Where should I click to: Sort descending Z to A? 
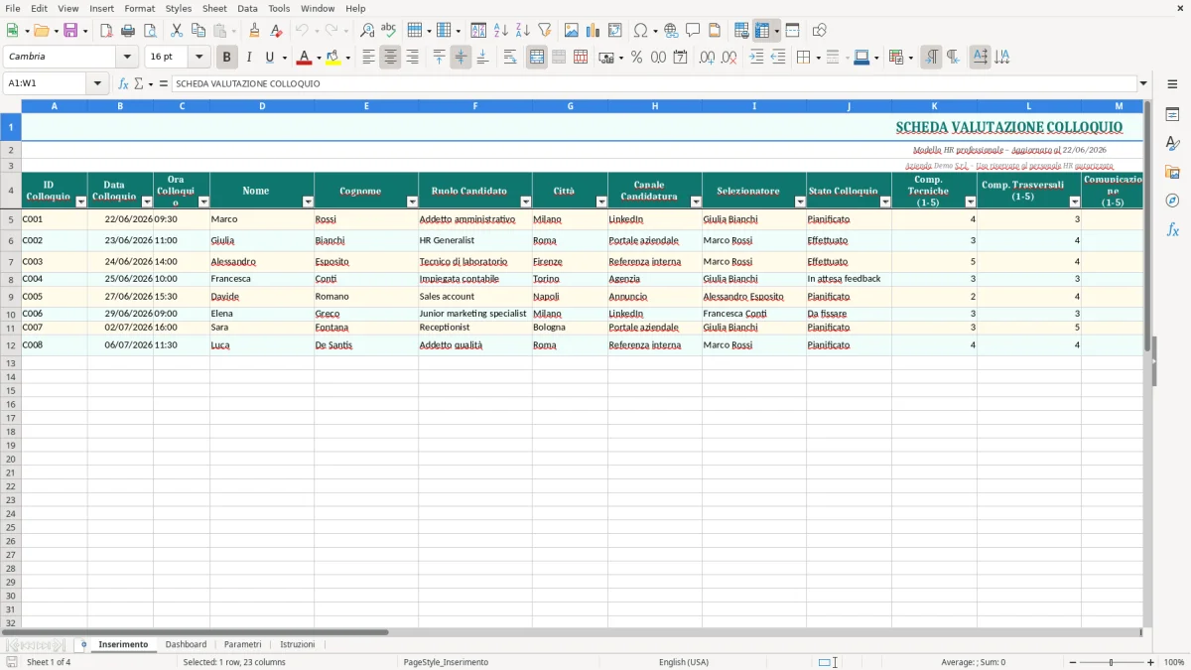tap(523, 31)
